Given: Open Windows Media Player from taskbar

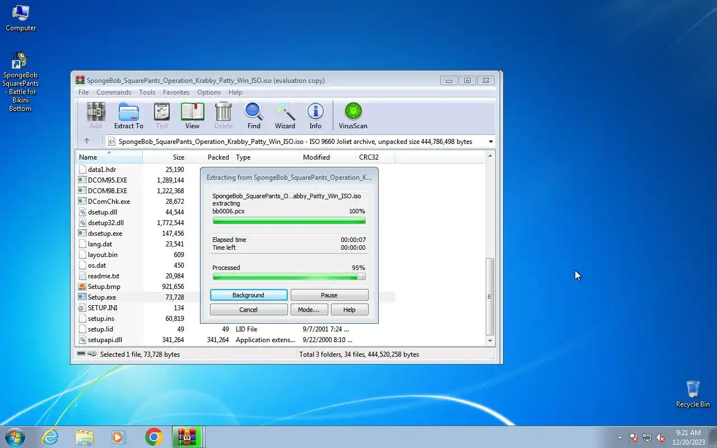Looking at the screenshot, I should click(119, 437).
